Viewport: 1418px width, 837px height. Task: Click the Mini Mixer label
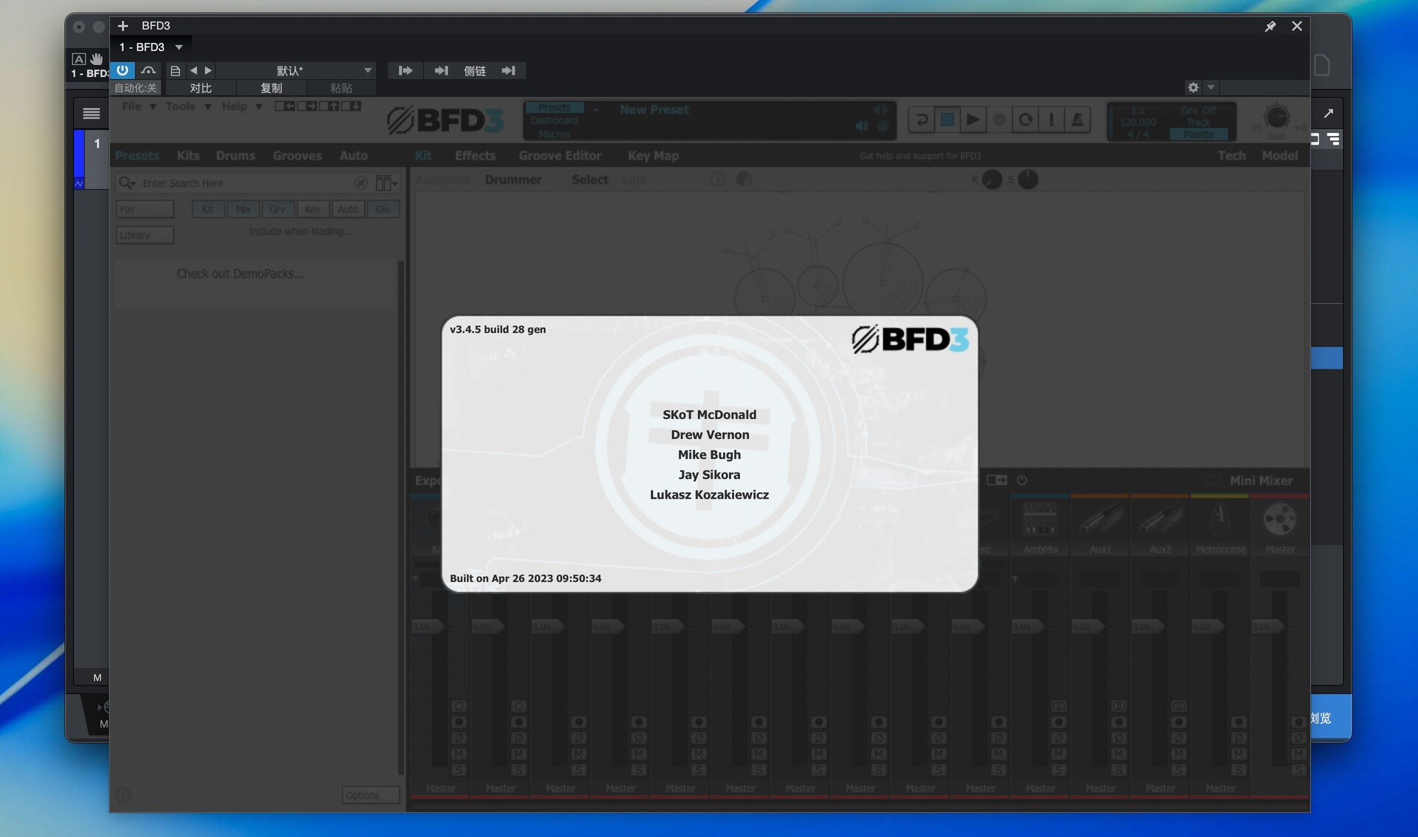point(1261,481)
